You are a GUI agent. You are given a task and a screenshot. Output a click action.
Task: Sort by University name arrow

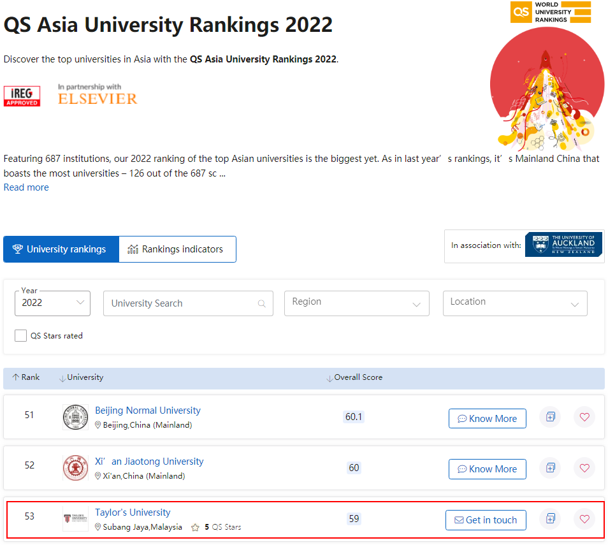click(62, 378)
